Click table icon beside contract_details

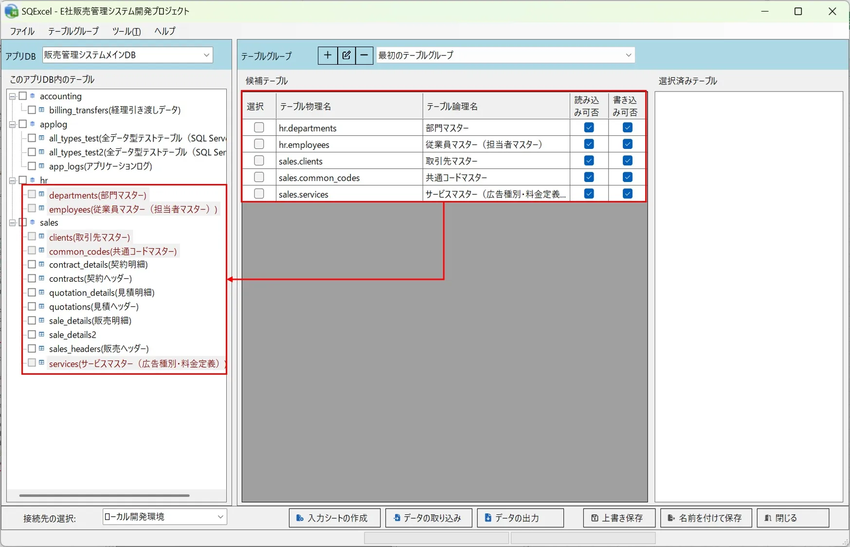click(x=42, y=264)
